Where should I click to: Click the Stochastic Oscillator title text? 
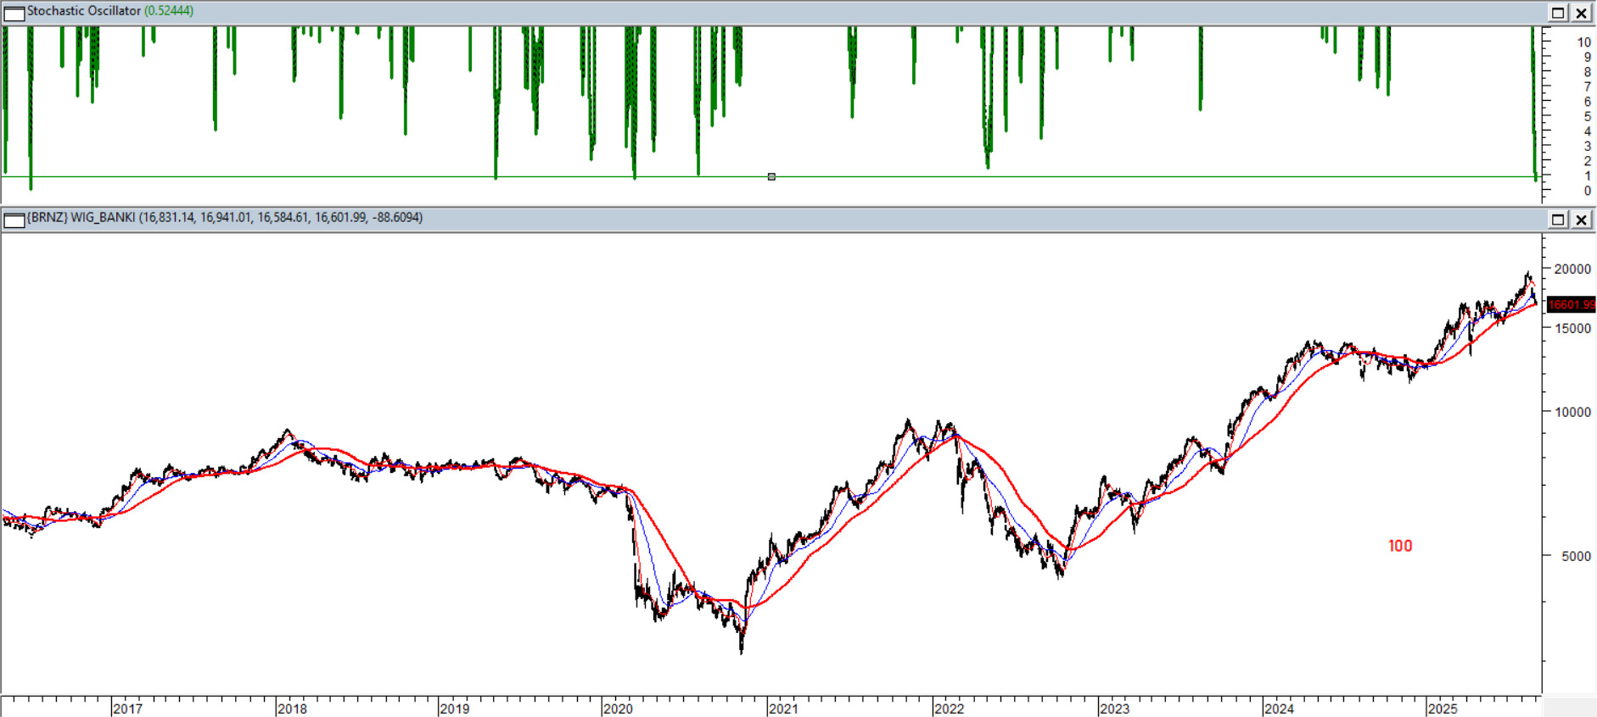83,11
